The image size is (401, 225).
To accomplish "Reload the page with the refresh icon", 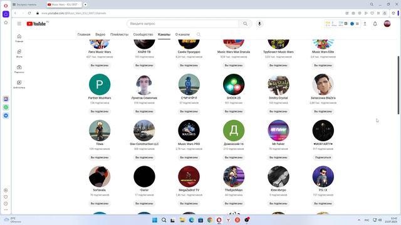I will point(29,13).
